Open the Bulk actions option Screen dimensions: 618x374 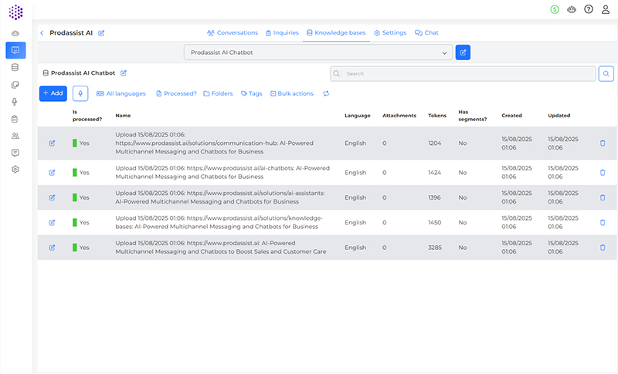coord(292,93)
